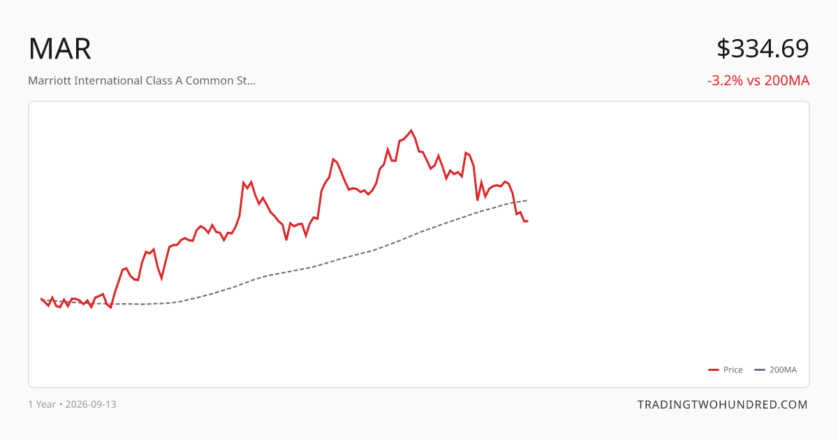
Task: Toggle the Price legend entry
Action: click(x=726, y=370)
